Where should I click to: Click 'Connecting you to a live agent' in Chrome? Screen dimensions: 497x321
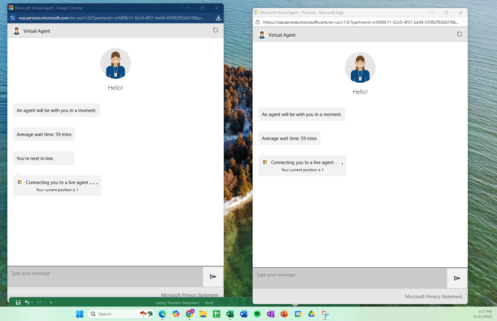click(57, 183)
